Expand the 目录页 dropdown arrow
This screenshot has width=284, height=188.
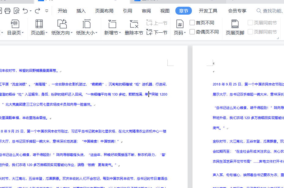tap(23, 33)
